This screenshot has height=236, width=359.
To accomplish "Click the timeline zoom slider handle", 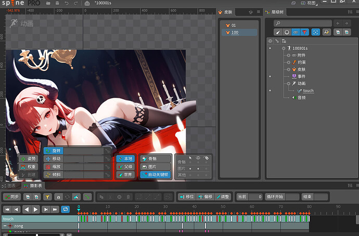I will pos(37,234).
